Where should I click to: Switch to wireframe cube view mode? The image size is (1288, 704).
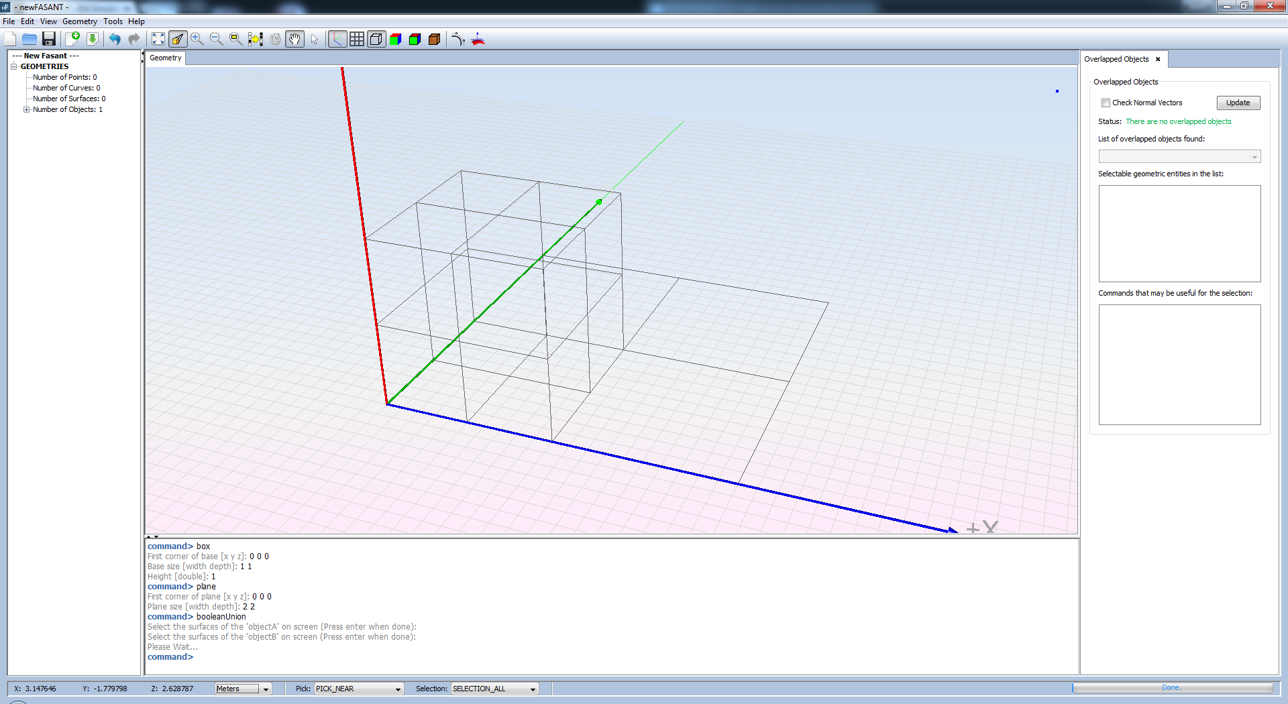pos(376,39)
